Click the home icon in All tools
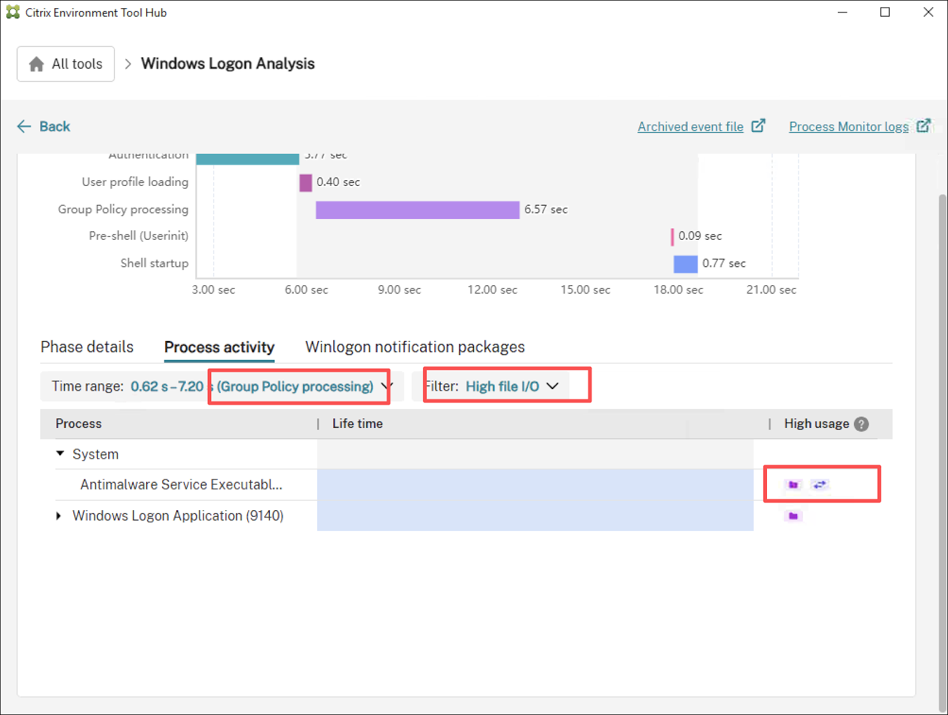948x715 pixels. tap(37, 64)
